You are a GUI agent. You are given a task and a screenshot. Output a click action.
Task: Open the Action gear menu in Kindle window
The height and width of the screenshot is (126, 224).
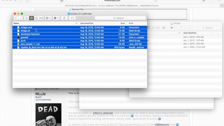[173, 28]
